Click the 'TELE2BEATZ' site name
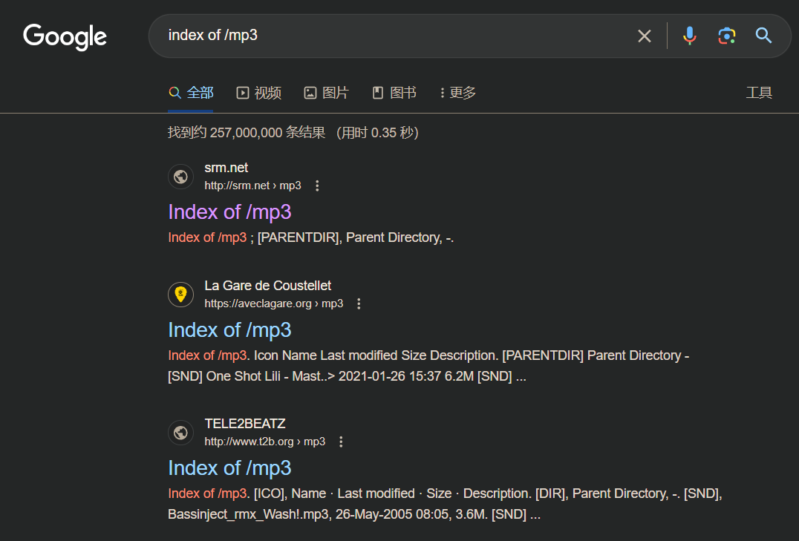 click(244, 423)
